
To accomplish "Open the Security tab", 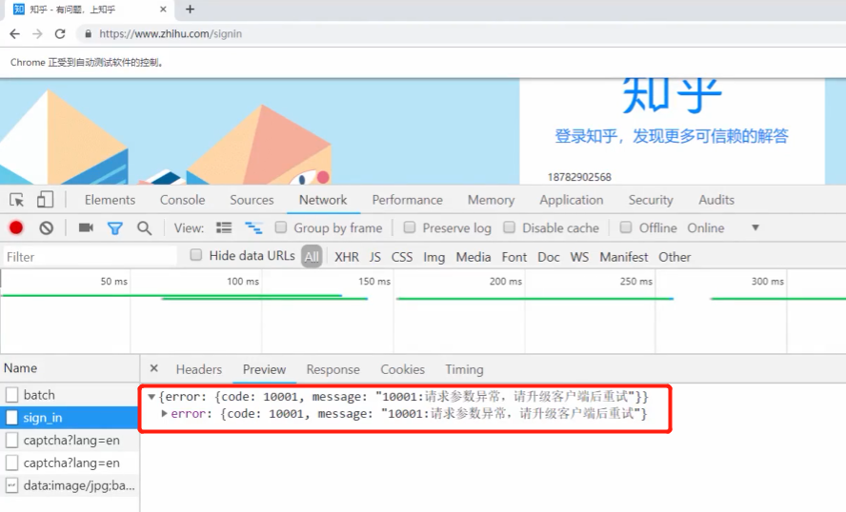I will click(651, 200).
